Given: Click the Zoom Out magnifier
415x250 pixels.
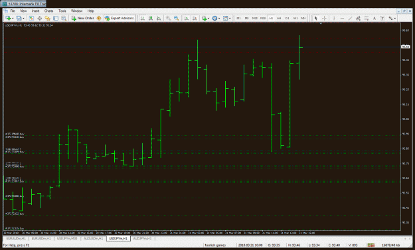Looking at the screenshot, I should click(x=176, y=18).
